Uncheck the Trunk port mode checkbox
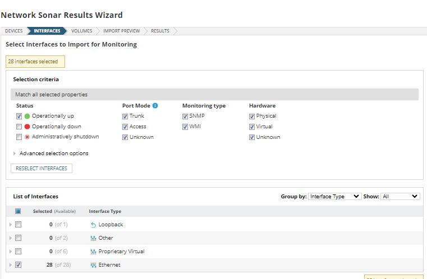This screenshot has width=427, height=279. [x=125, y=116]
